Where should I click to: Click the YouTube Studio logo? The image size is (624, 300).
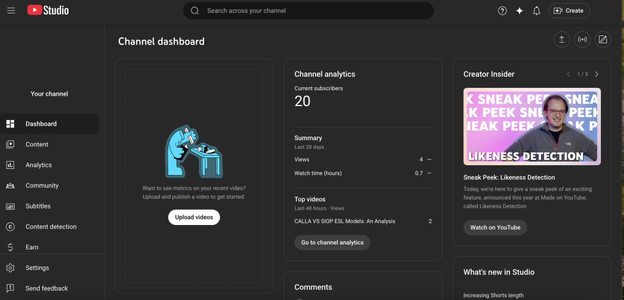coord(48,10)
